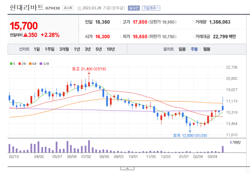Click the stock code 079430
The image size is (250, 174).
tap(53, 8)
